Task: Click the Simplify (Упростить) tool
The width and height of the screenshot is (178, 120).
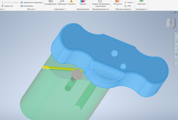Action: point(141,2)
